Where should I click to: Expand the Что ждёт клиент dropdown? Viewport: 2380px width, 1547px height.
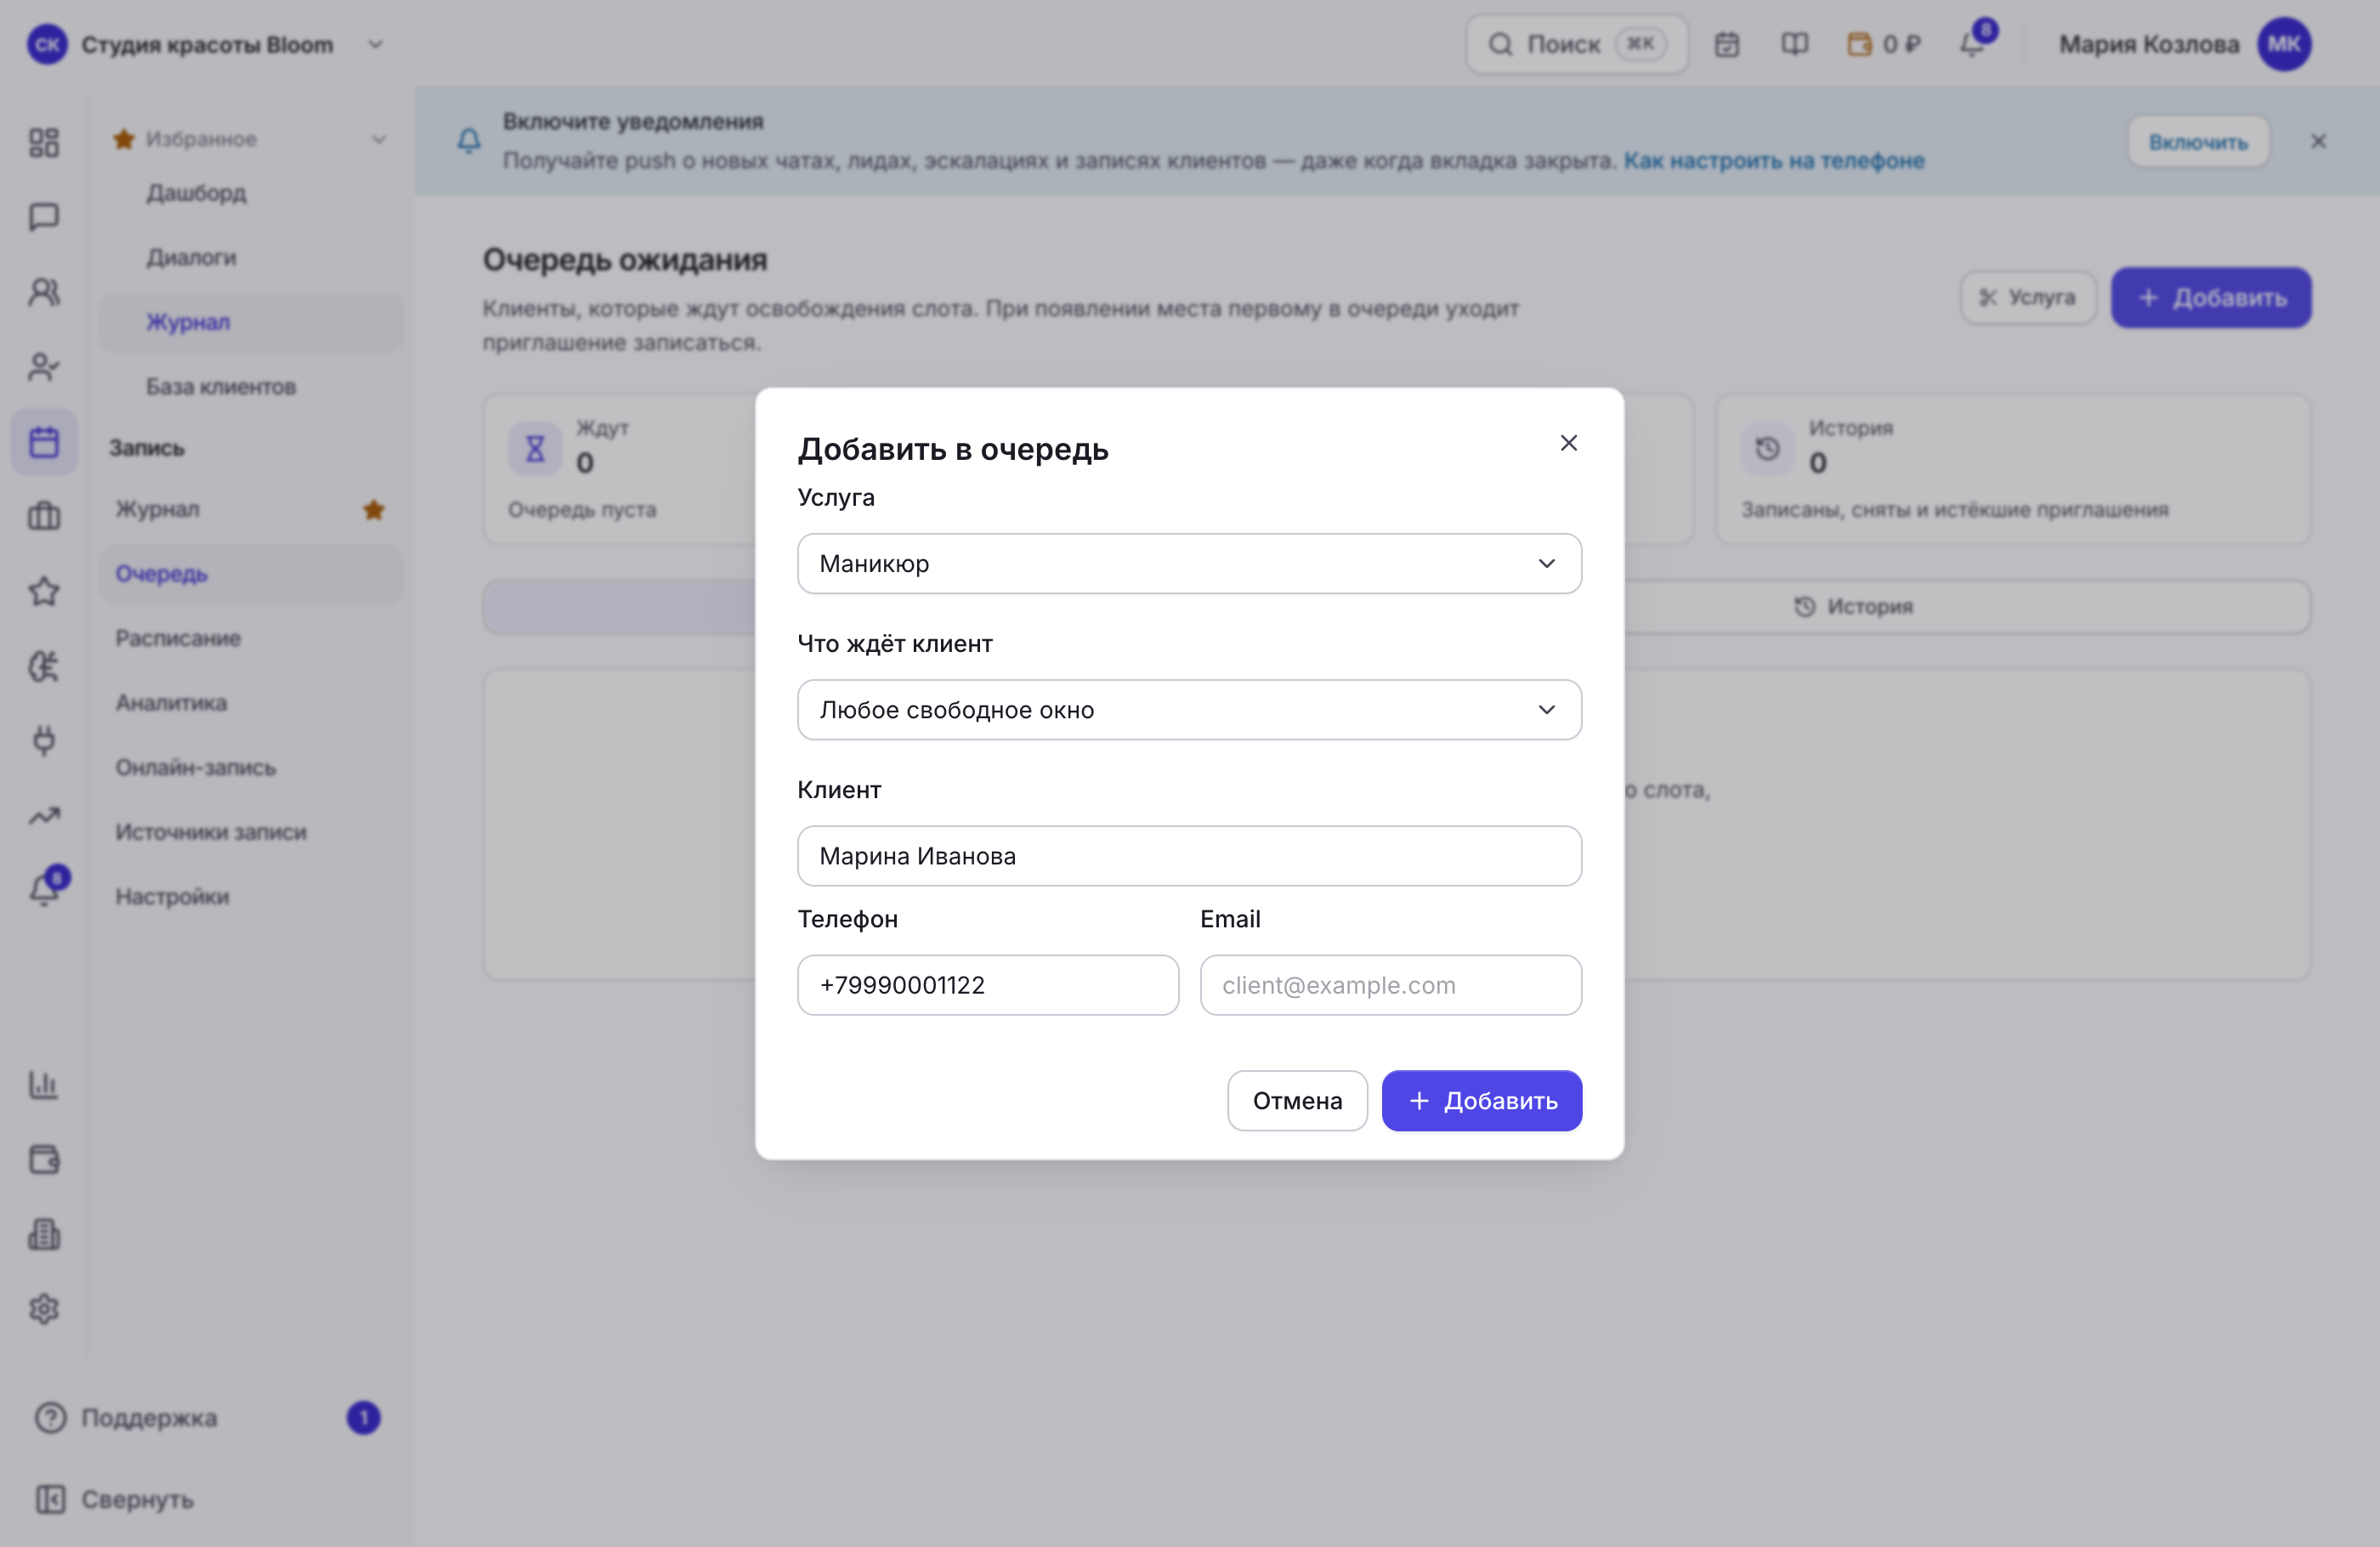point(1189,709)
